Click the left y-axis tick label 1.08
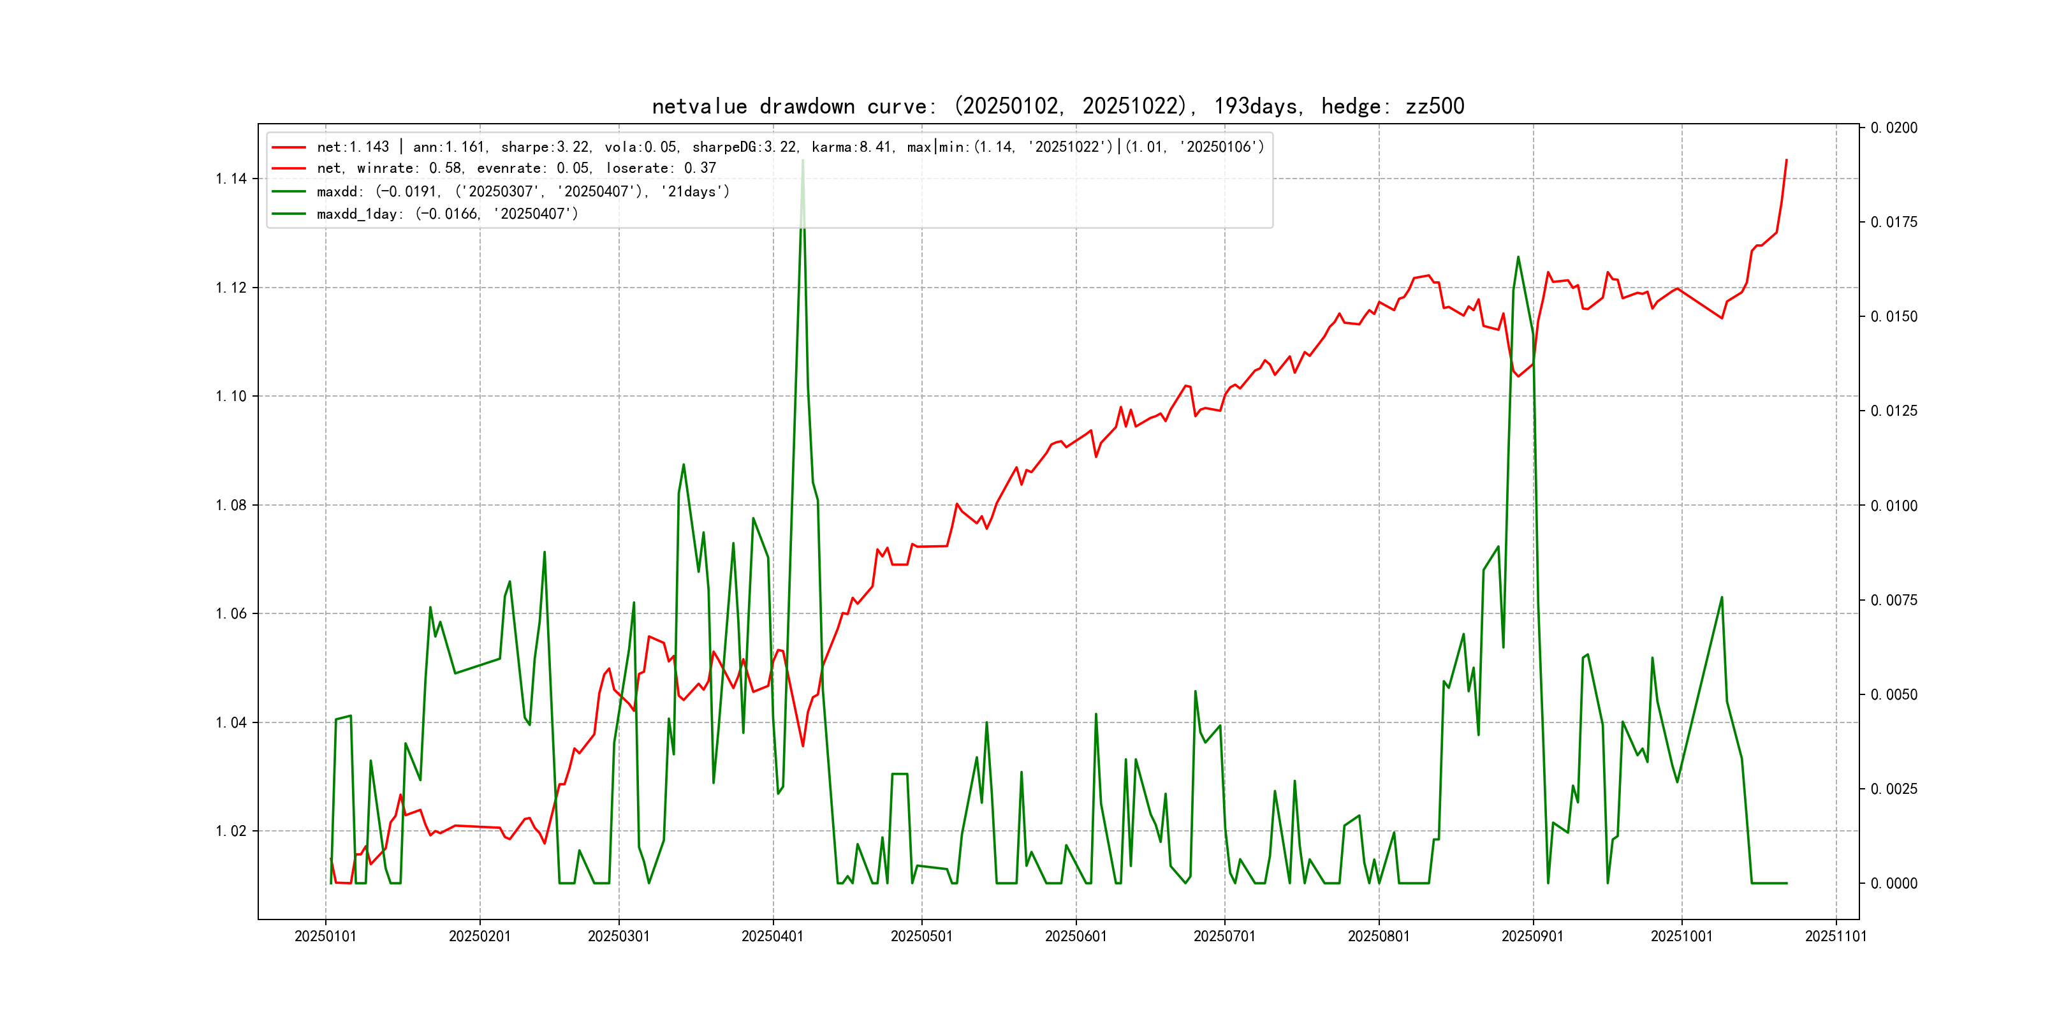 [231, 505]
